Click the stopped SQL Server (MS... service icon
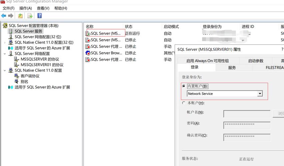Viewport: 284px width, 166px height. coord(88,40)
